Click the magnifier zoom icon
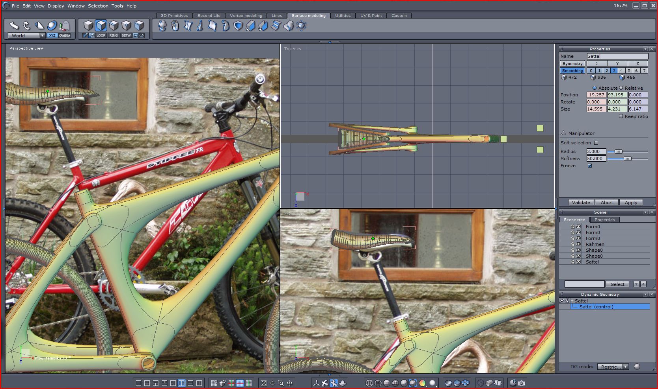658x389 pixels. click(x=281, y=383)
